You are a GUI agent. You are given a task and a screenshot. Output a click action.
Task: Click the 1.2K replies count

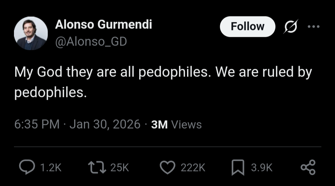click(x=51, y=168)
